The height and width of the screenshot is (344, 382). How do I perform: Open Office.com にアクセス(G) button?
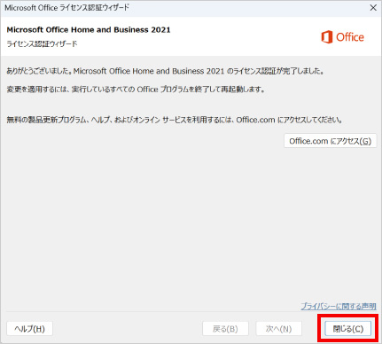point(331,141)
